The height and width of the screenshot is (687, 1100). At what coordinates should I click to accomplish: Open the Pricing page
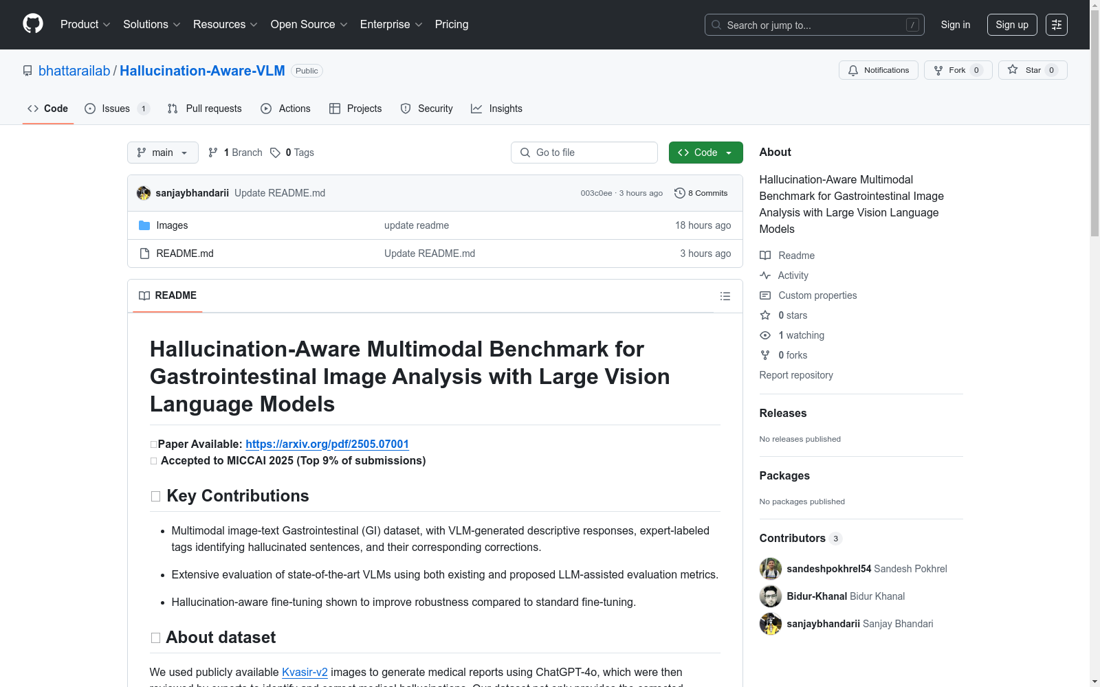pyautogui.click(x=452, y=25)
